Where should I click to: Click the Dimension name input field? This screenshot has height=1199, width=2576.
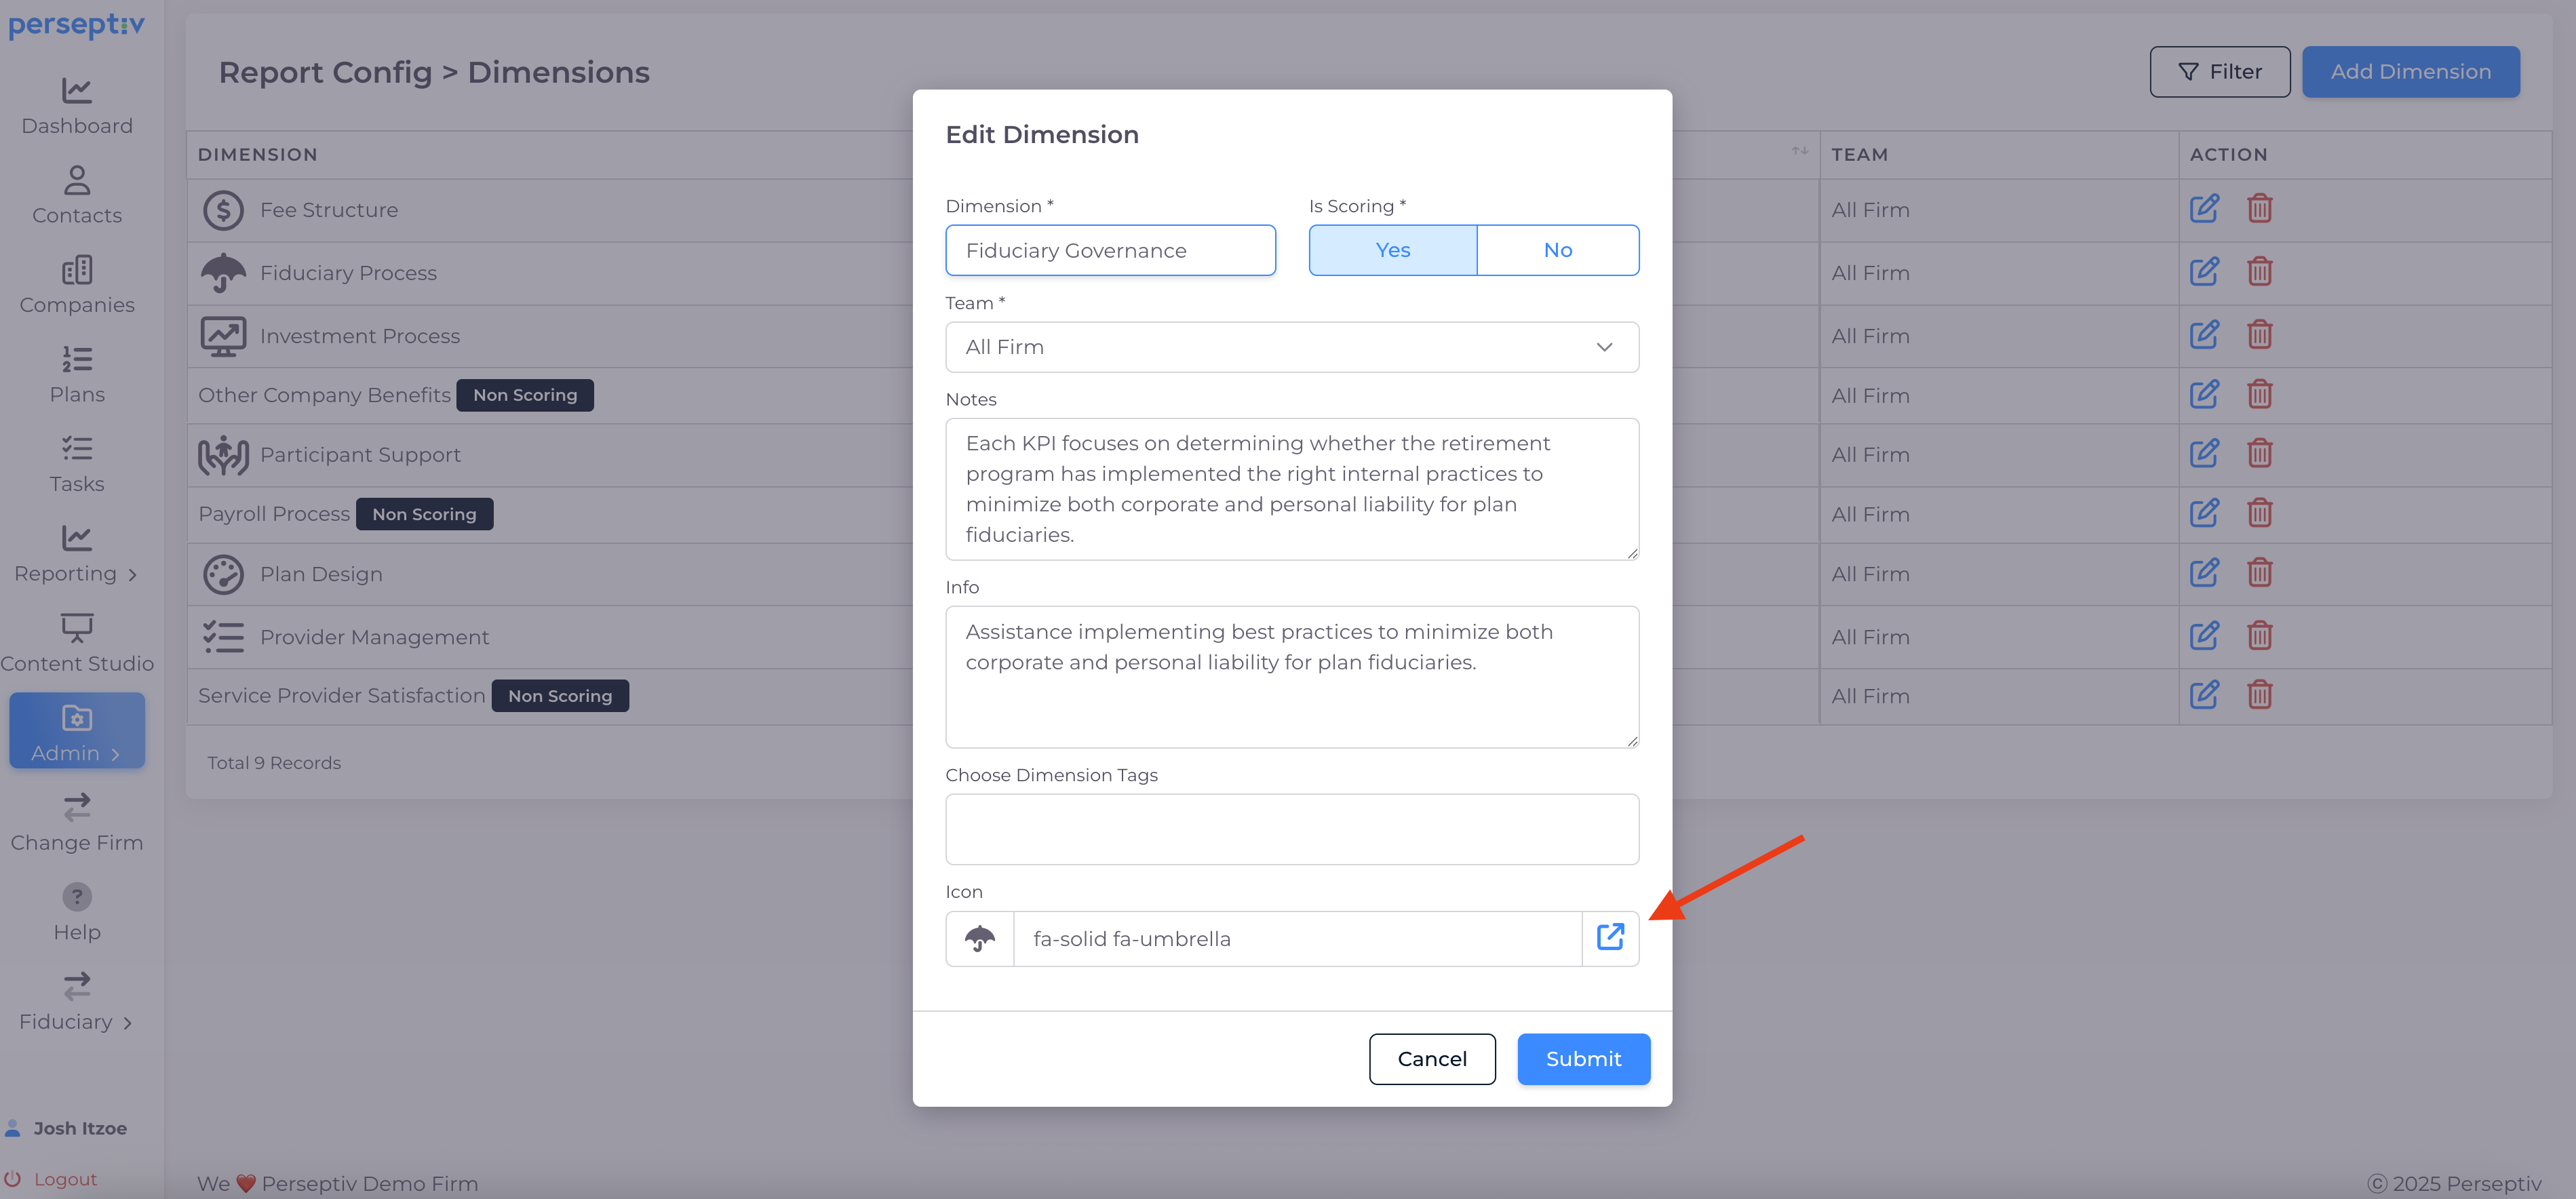1110,250
